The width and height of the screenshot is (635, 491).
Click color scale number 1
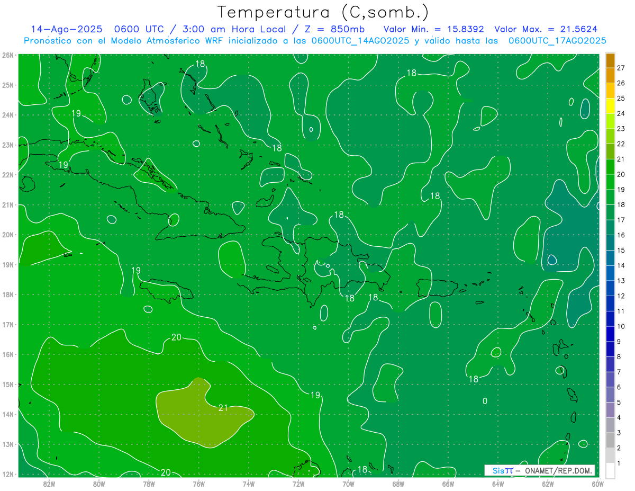pos(619,463)
